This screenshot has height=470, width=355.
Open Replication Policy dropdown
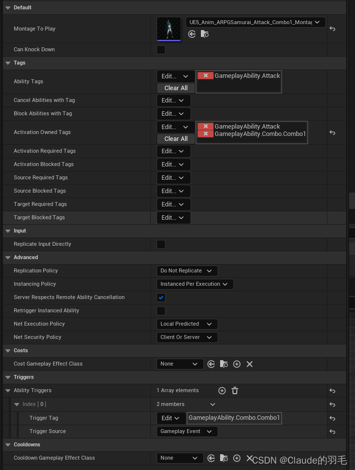click(x=187, y=270)
